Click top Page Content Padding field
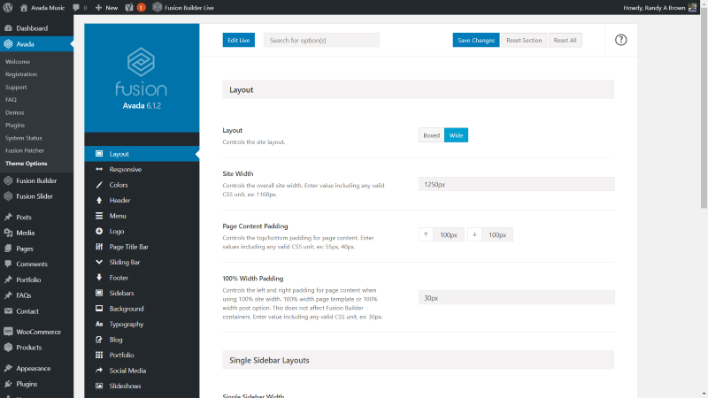The height and width of the screenshot is (398, 708). (x=449, y=234)
